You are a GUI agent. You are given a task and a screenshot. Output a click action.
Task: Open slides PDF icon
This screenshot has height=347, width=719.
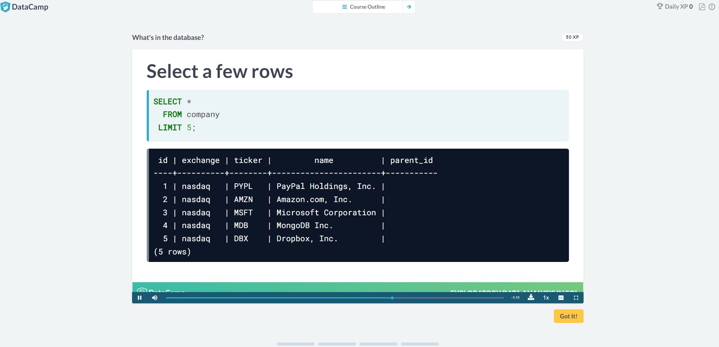coord(702,7)
